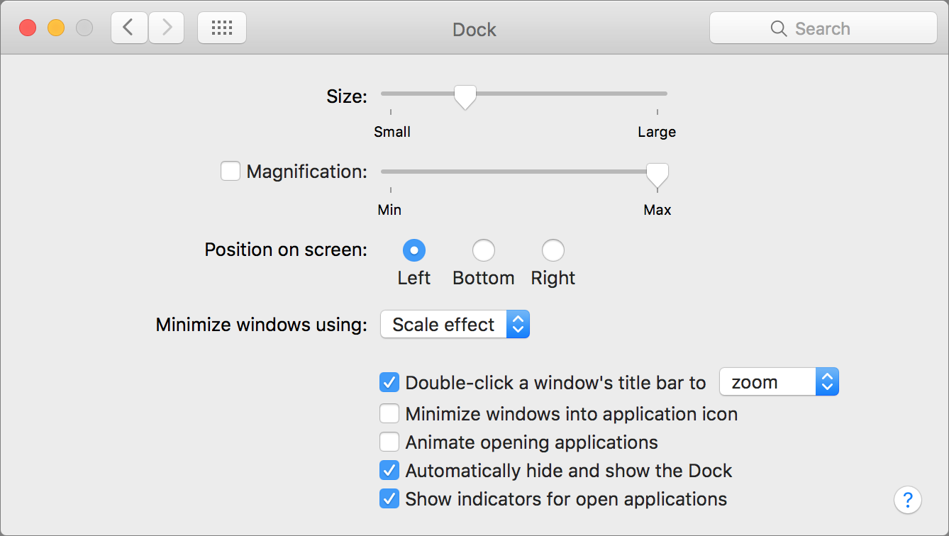This screenshot has height=536, width=949.
Task: Open the Scale effect dropdown
Action: click(x=455, y=325)
